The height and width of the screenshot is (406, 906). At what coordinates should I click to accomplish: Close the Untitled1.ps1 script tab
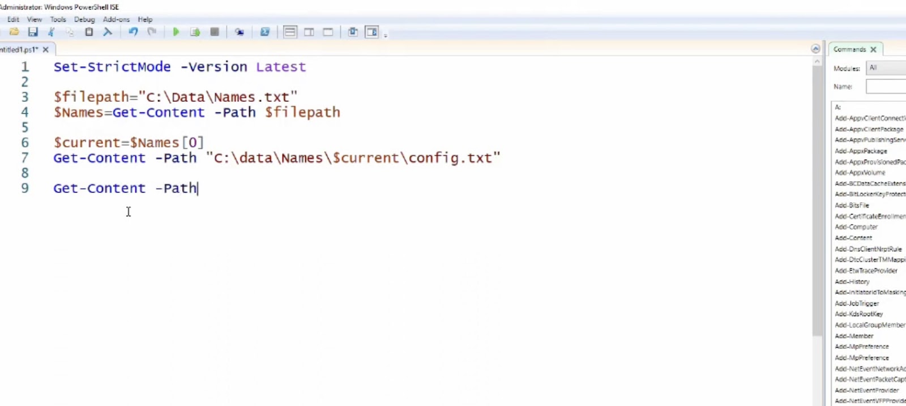46,50
